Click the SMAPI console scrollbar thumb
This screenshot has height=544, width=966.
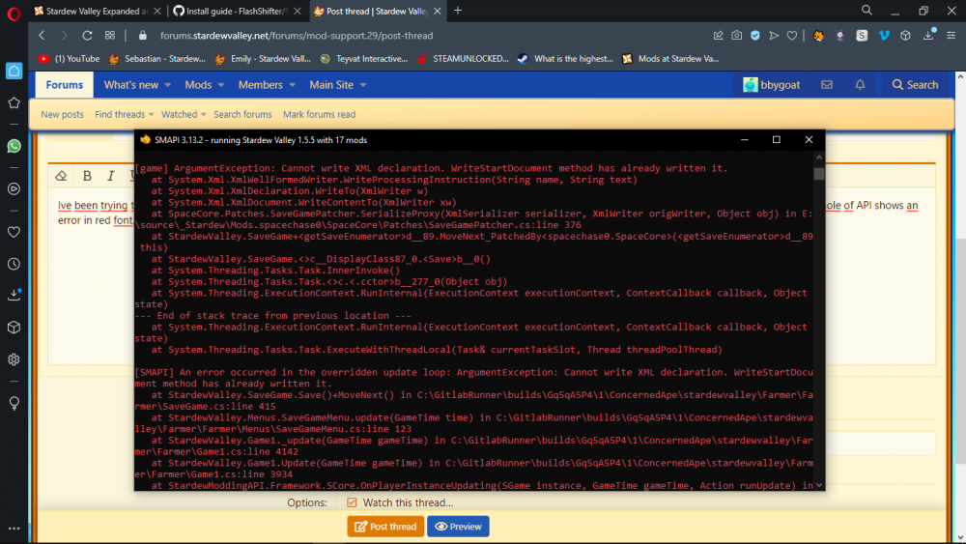click(x=819, y=174)
